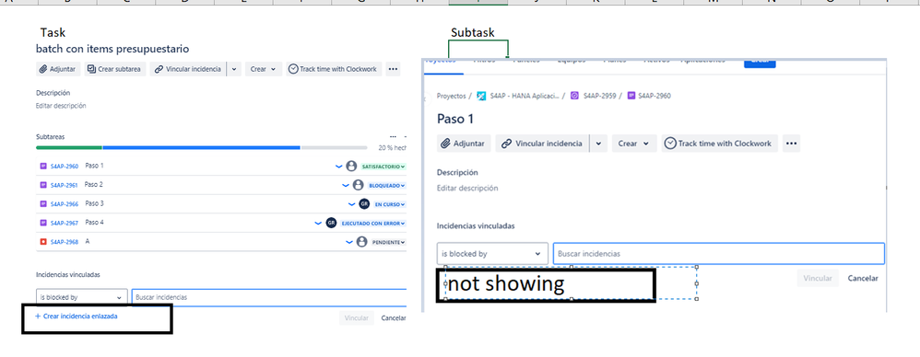This screenshot has width=920, height=357.
Task: Open the three-dot menu of the Subtareas section
Action: point(393,136)
